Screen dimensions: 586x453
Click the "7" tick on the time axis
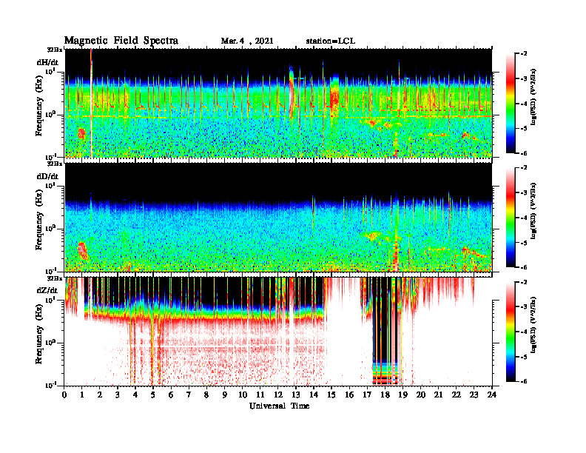pos(189,395)
